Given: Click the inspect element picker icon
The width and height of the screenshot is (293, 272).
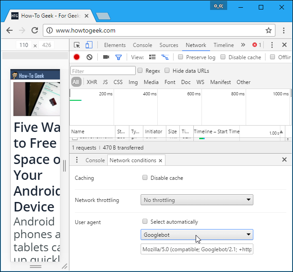Looking at the screenshot, I should pyautogui.click(x=77, y=45).
